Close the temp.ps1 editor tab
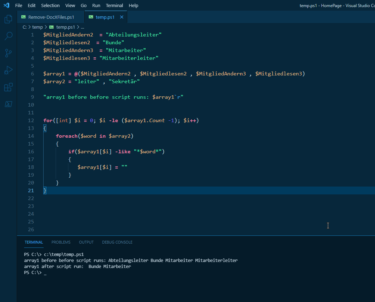Screen dimensions: 375x302 click(x=122, y=17)
